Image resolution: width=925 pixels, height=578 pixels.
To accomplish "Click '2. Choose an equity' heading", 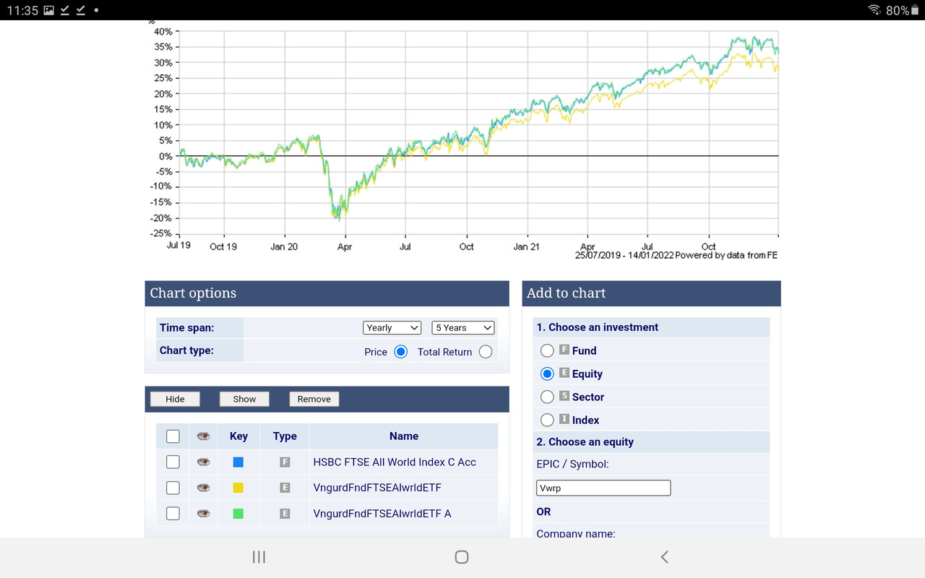I will 585,441.
